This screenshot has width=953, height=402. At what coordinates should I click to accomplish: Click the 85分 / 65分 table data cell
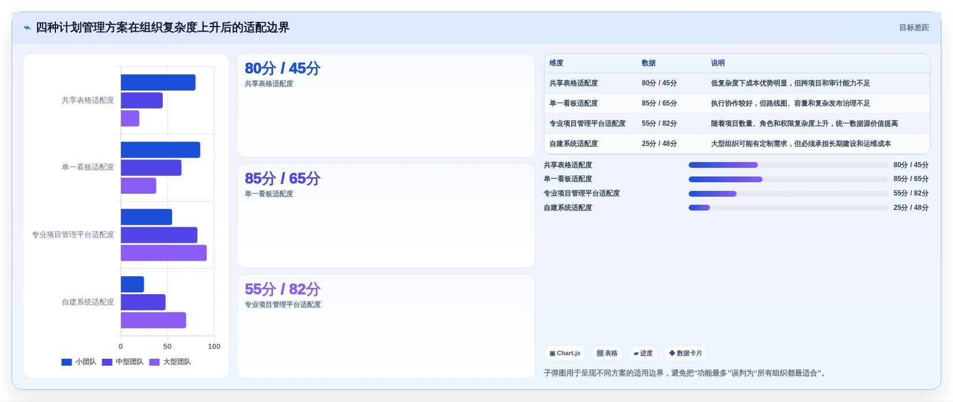pyautogui.click(x=659, y=104)
